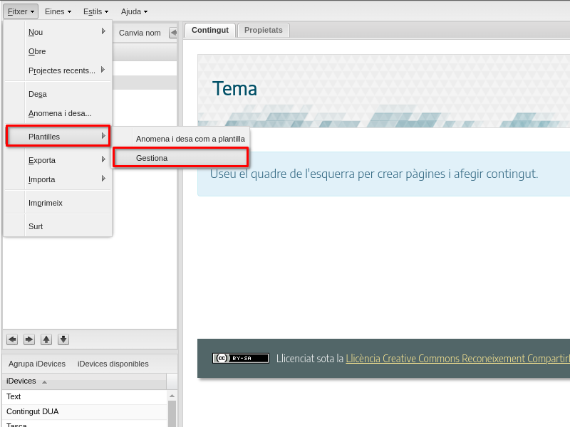Click the CC BY-SA license badge
Viewport: 570px width, 427px height.
coord(240,358)
